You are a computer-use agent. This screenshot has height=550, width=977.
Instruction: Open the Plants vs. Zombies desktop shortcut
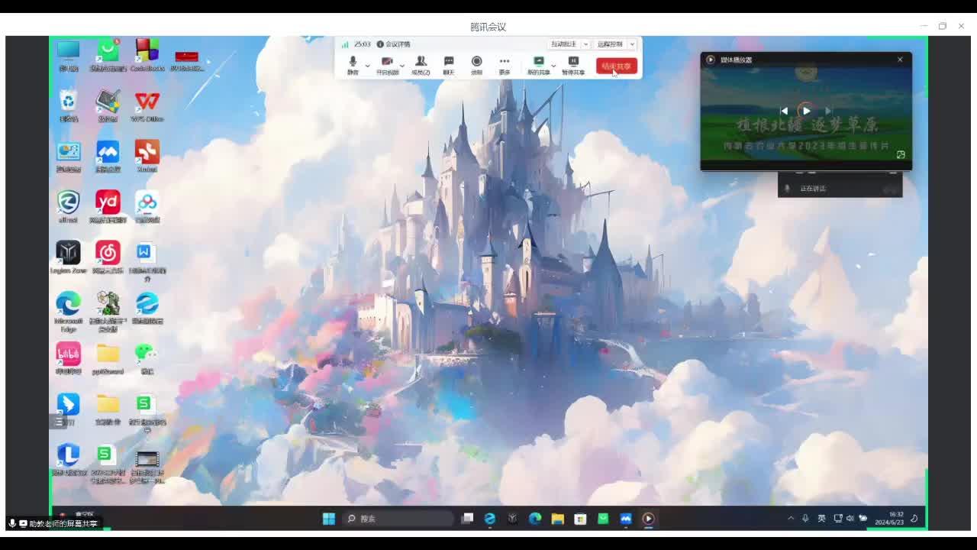click(108, 312)
